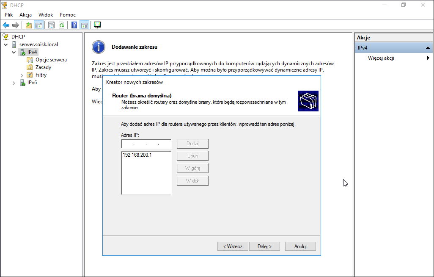Select 192.168.200.1 in the router list
434x277 pixels.
pyautogui.click(x=137, y=155)
